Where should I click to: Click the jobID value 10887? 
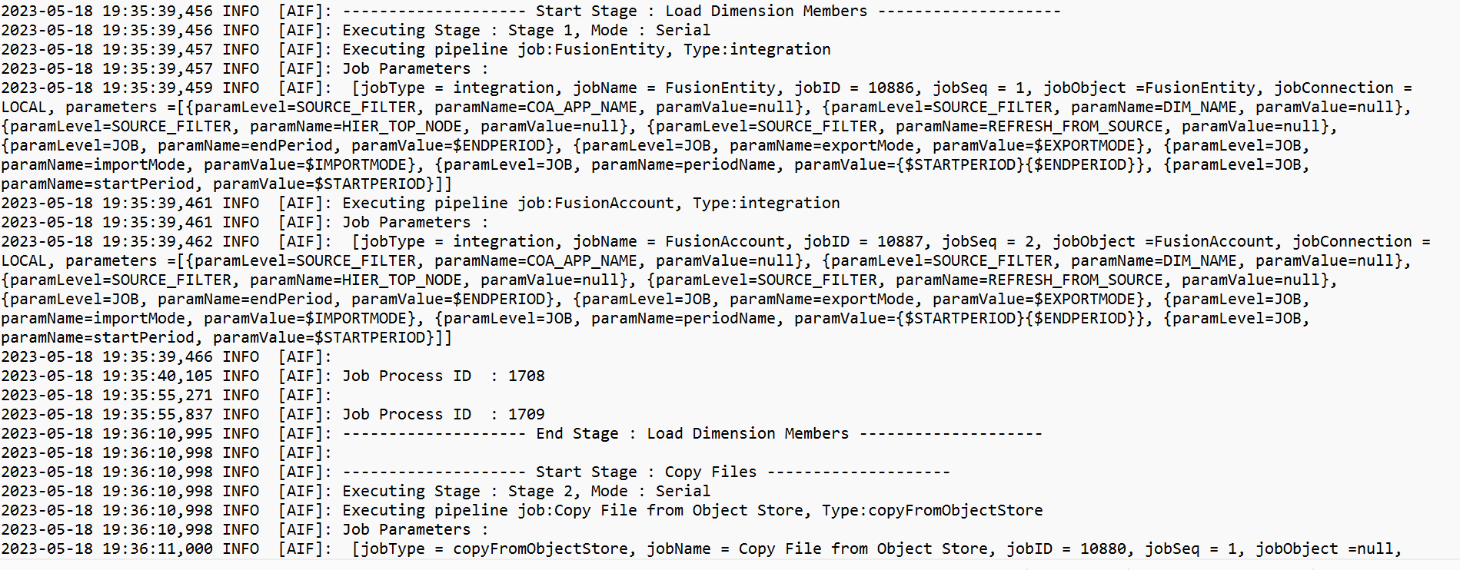coord(900,241)
